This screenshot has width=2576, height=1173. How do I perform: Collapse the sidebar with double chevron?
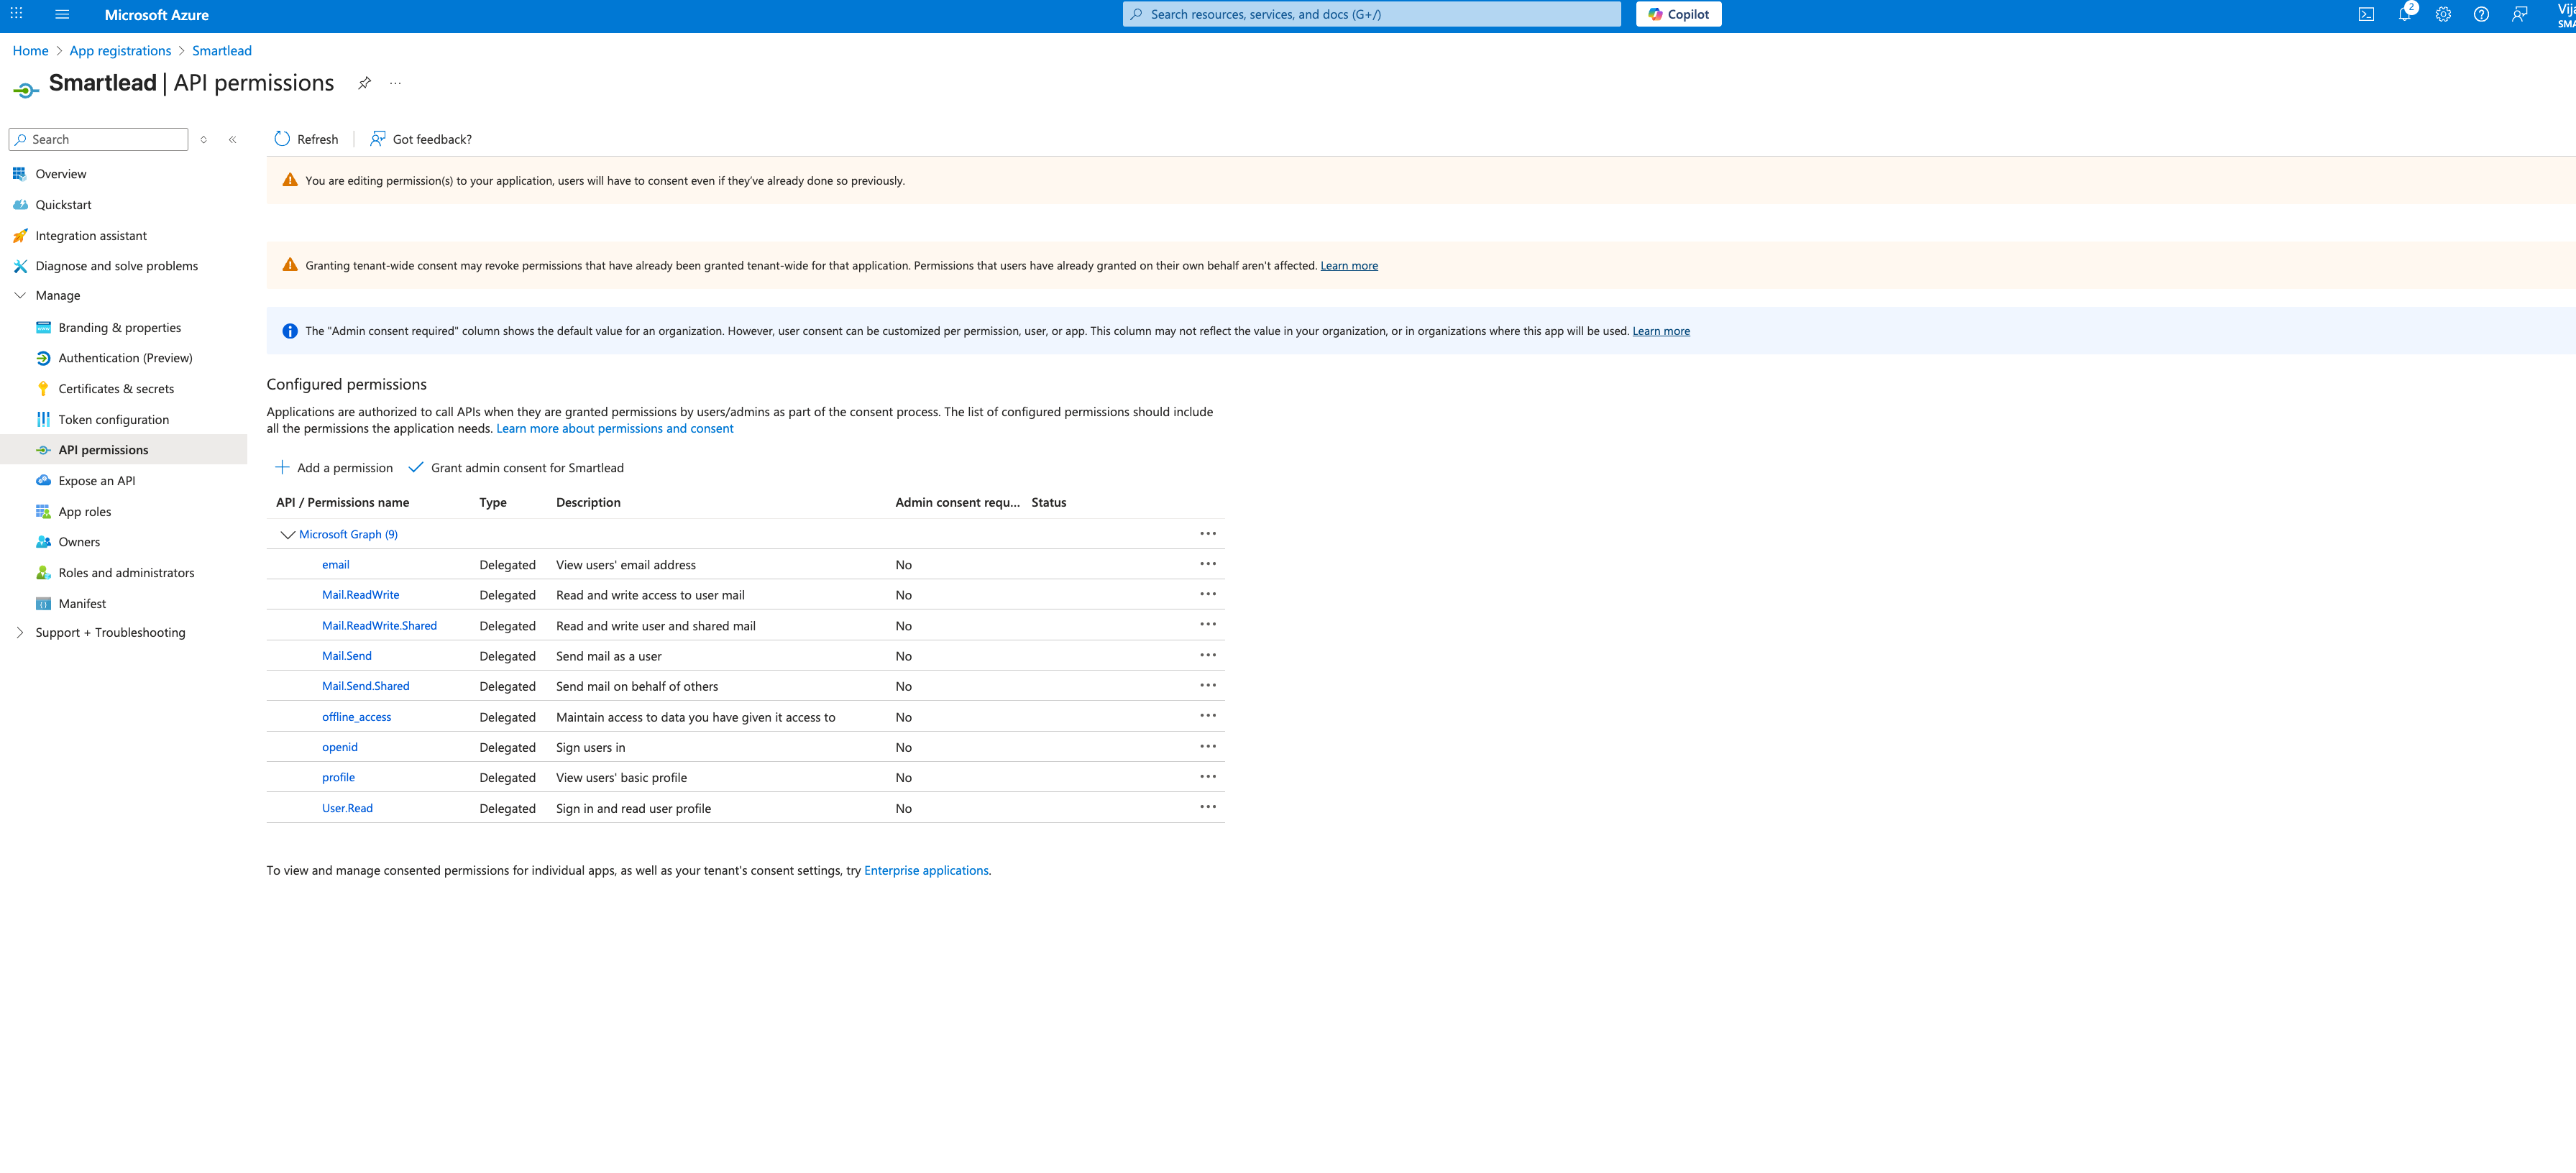(x=232, y=140)
